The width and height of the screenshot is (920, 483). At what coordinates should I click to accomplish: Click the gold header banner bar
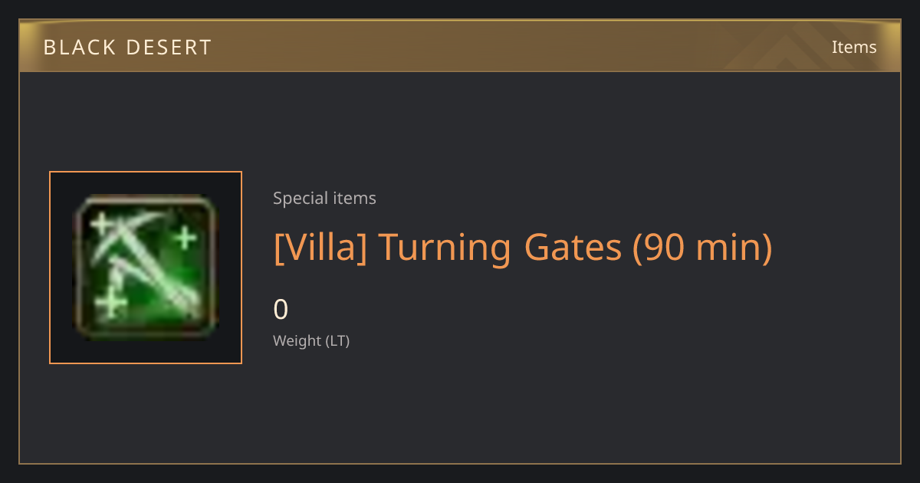[460, 46]
